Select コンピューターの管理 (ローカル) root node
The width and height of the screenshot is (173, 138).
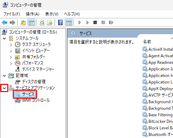33,32
